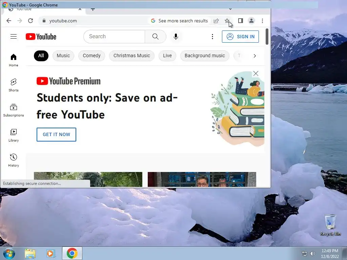Click the SIGN IN button

pyautogui.click(x=240, y=37)
